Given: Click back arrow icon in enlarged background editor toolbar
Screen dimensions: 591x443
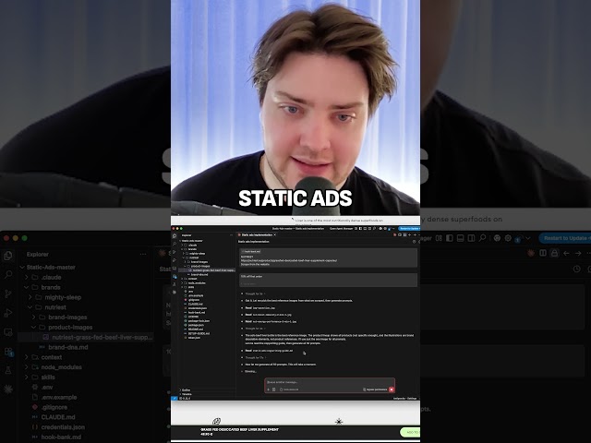Looking at the screenshot, I should coord(566,253).
